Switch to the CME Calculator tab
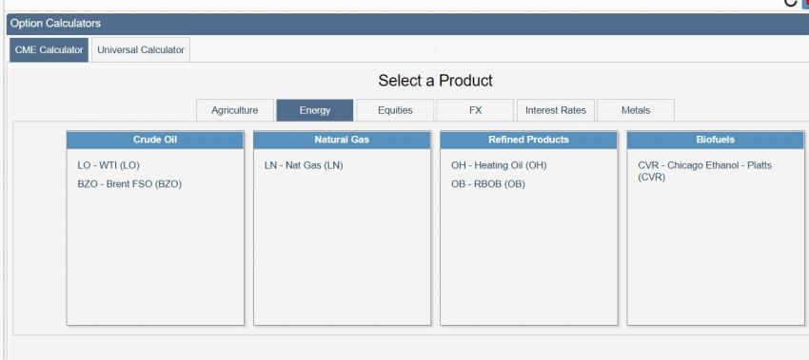This screenshot has width=809, height=360. pos(49,50)
